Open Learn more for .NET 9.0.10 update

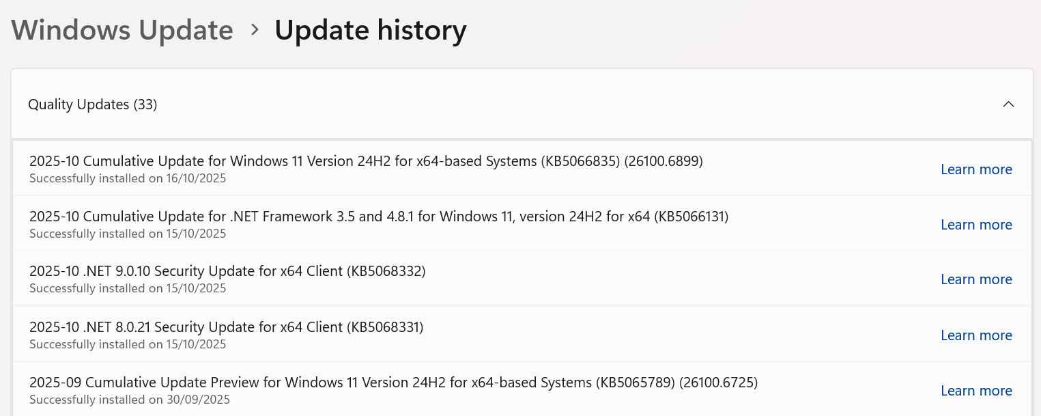point(976,279)
